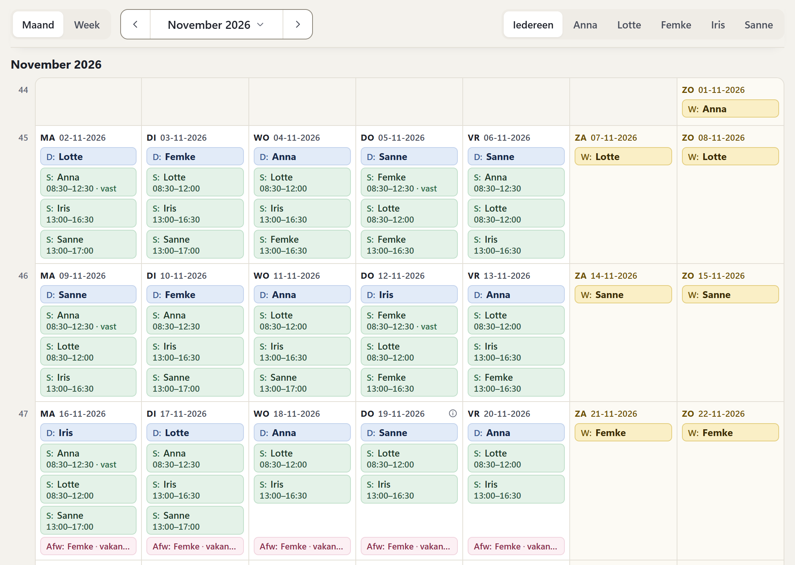Go to the previous month arrow

[135, 25]
